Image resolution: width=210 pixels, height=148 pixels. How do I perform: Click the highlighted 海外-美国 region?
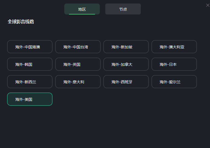[x=30, y=99]
